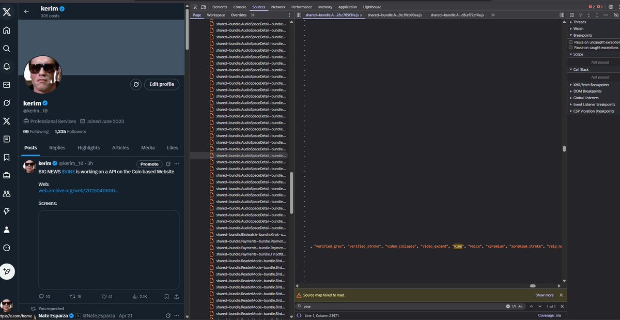Select the Replies profile tab

57,148
